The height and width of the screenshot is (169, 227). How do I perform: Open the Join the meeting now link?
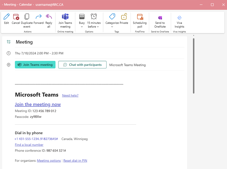pyautogui.click(x=38, y=104)
